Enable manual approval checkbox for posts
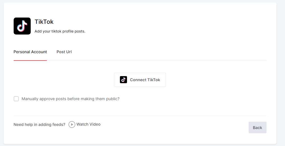This screenshot has height=146, width=285. tap(16, 99)
